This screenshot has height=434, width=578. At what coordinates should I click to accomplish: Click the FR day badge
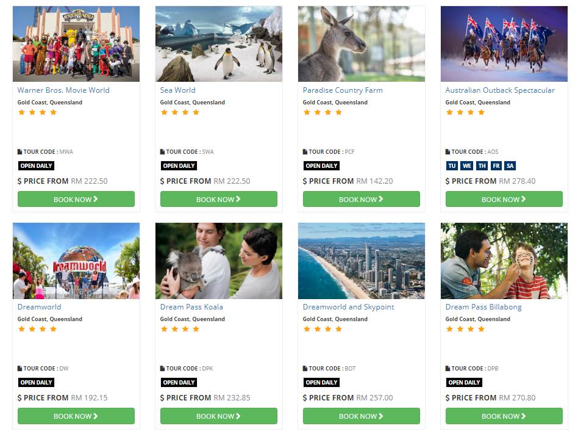pyautogui.click(x=496, y=165)
